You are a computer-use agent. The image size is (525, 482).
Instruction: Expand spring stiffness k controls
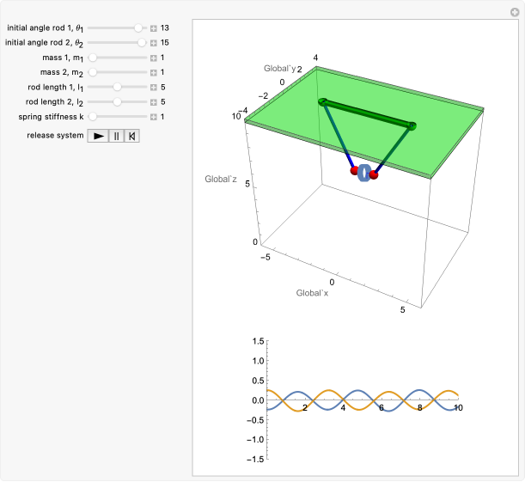(x=154, y=116)
